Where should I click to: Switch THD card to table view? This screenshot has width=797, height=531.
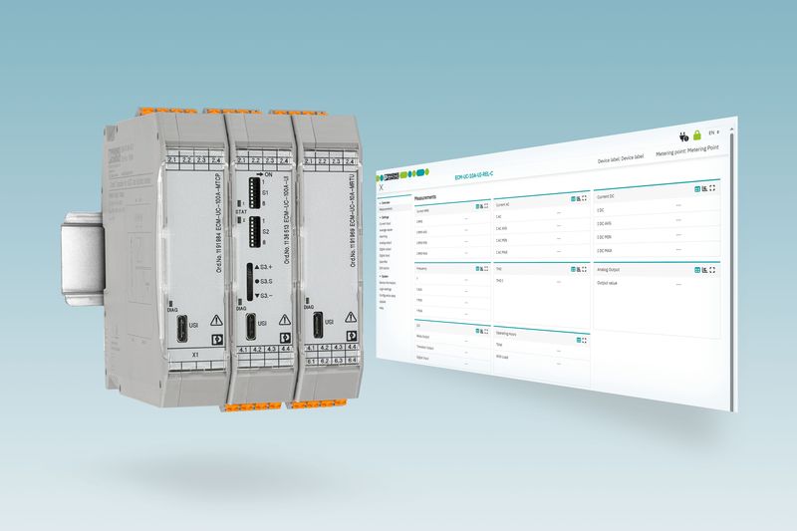[x=573, y=269]
